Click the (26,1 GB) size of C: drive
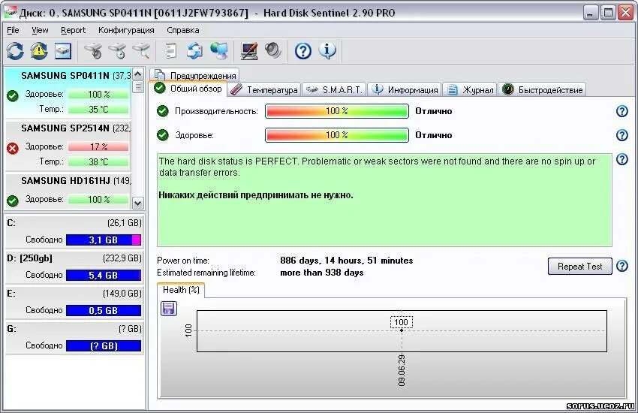This screenshot has width=638, height=413. pos(125,223)
